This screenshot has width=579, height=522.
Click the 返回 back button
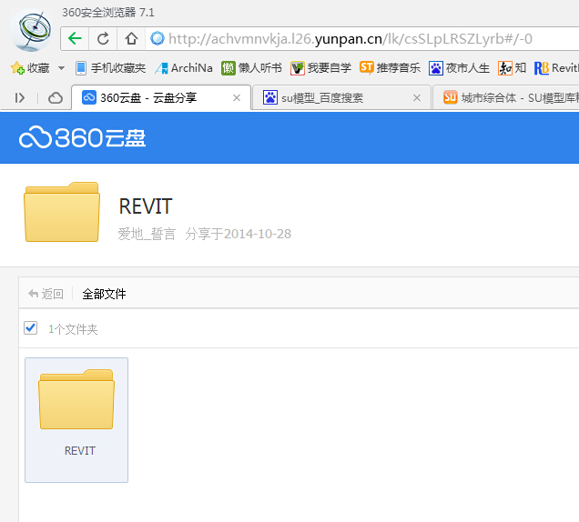[x=46, y=294]
